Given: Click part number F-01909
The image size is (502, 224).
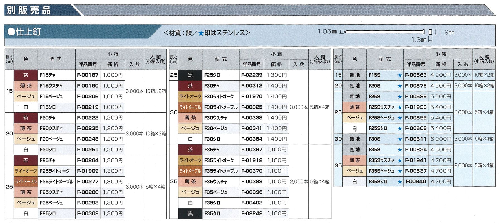Looking at the screenshot, I should click(88, 171).
